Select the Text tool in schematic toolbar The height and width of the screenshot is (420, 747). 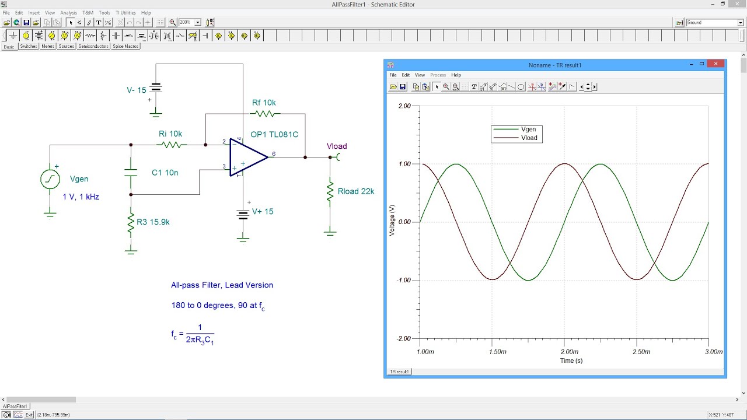pos(99,22)
